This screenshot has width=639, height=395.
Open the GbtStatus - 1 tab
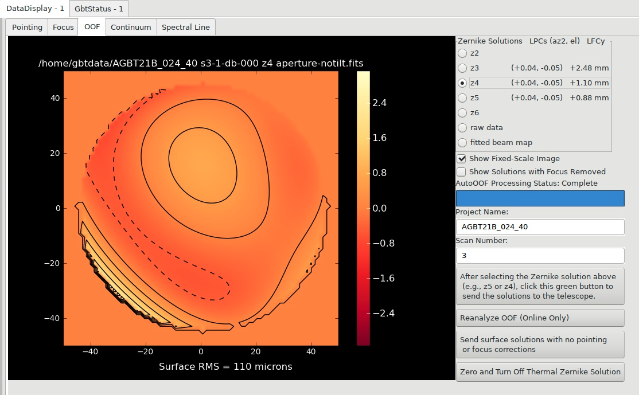tap(99, 9)
